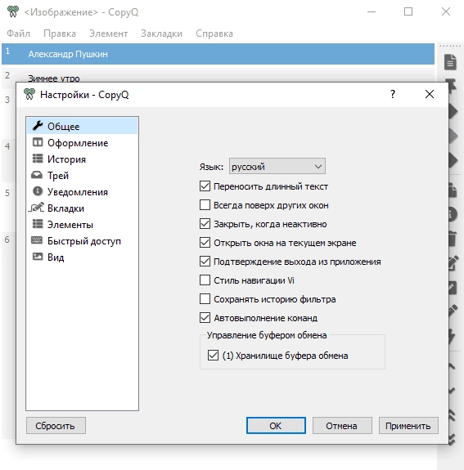
Task: Click row number 6 in main list
Action: (7, 239)
